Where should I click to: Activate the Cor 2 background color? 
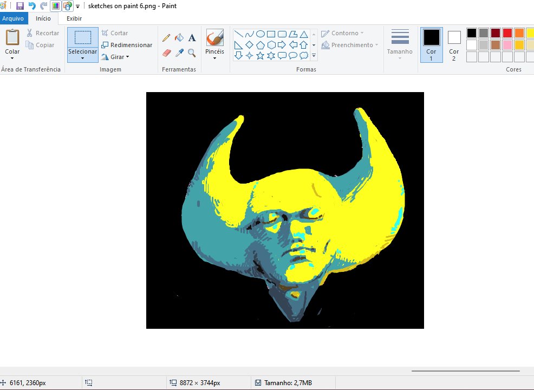point(454,45)
